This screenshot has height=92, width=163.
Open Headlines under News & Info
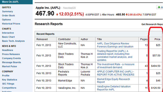8,50
